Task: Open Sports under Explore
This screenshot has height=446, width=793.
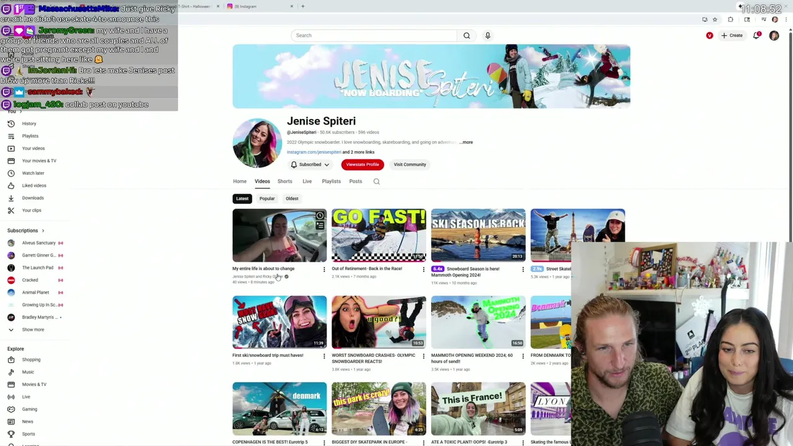Action: tap(28, 434)
